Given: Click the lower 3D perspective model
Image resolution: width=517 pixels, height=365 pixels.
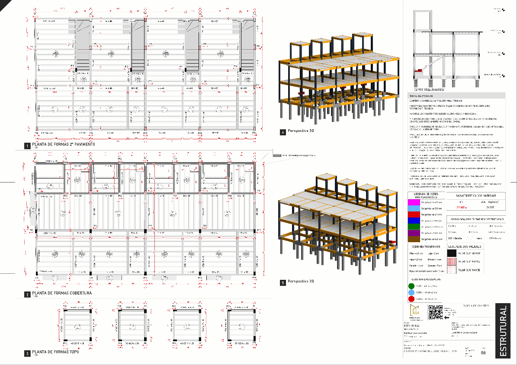Looking at the screenshot, I should click(338, 225).
